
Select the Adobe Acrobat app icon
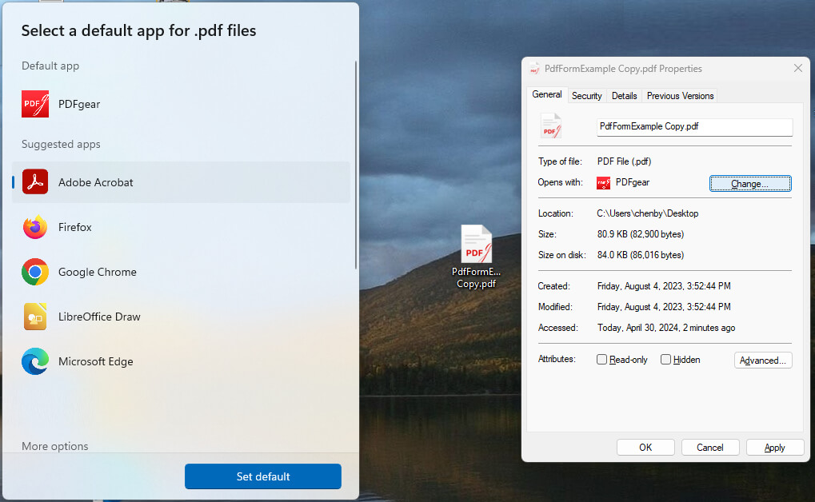tap(35, 182)
